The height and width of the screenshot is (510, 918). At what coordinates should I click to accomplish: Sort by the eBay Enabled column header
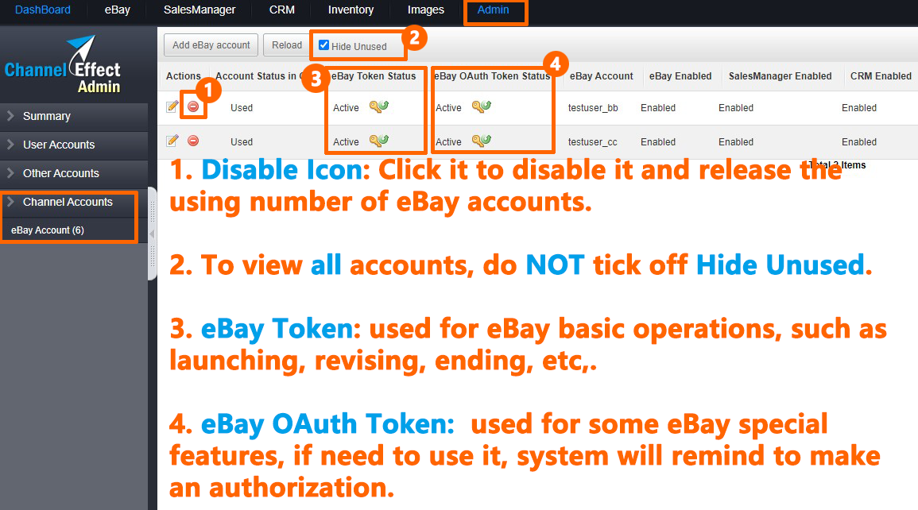coord(680,76)
